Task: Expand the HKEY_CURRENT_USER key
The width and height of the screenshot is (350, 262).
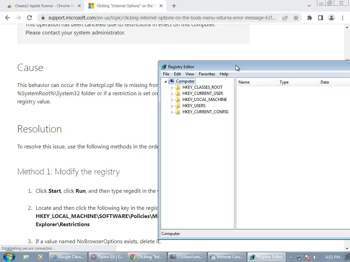Action: 172,94
